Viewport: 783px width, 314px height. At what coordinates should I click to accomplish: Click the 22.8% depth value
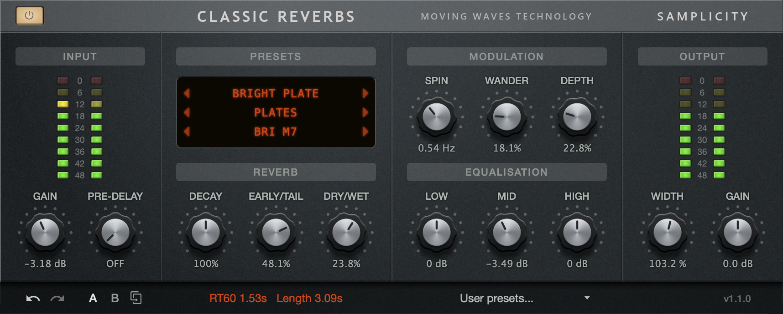point(577,148)
